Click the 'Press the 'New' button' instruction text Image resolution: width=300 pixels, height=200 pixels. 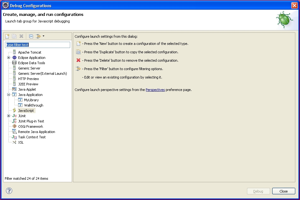[x=135, y=44]
